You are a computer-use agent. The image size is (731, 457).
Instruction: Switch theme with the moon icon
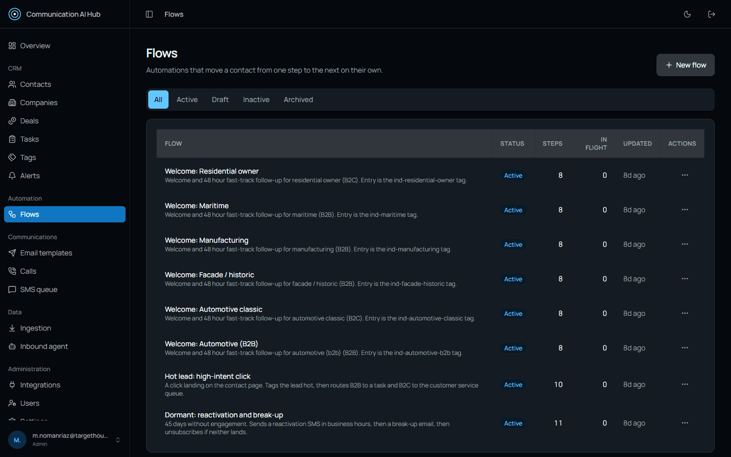tap(687, 14)
